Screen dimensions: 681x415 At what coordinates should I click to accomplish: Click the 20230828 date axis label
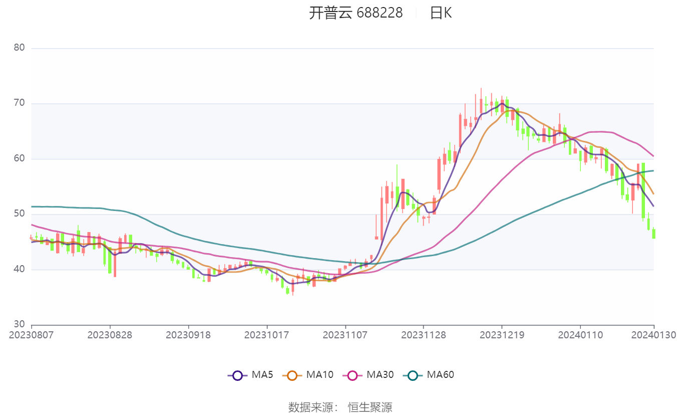pos(110,335)
